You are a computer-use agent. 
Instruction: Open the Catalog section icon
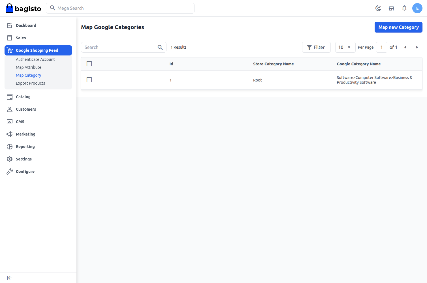click(9, 97)
